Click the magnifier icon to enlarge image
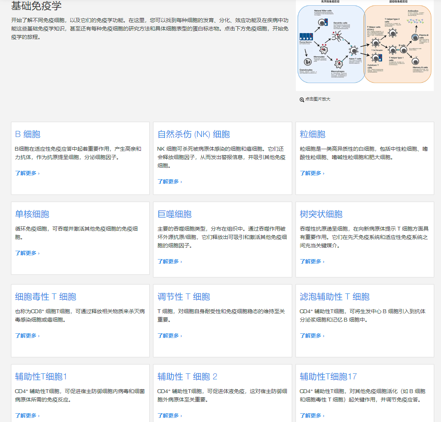 coord(302,100)
